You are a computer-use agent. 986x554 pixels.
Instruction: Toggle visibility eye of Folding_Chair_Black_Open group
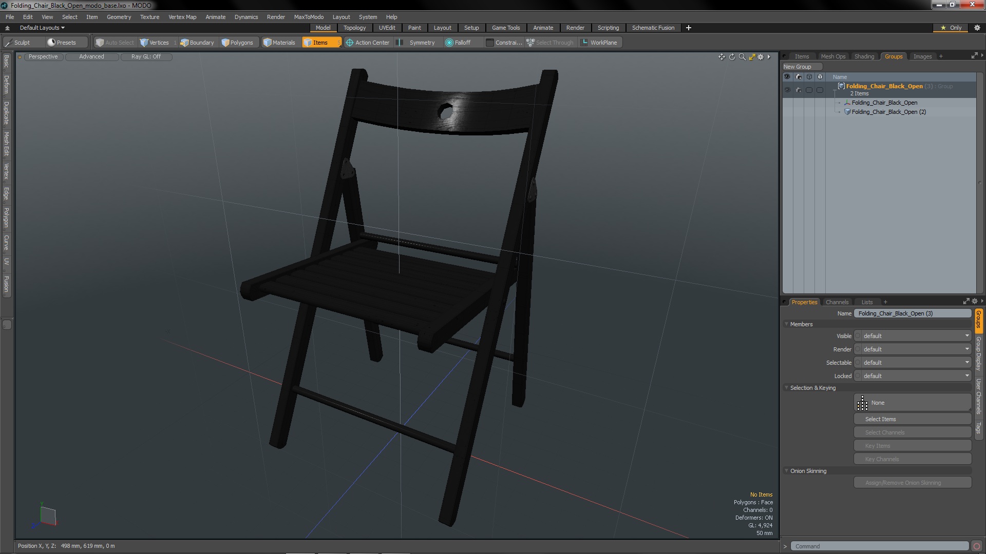pyautogui.click(x=787, y=90)
